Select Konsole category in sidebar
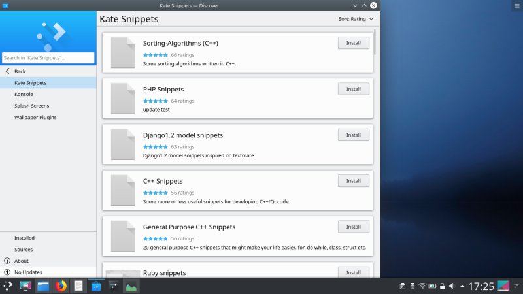 48,94
